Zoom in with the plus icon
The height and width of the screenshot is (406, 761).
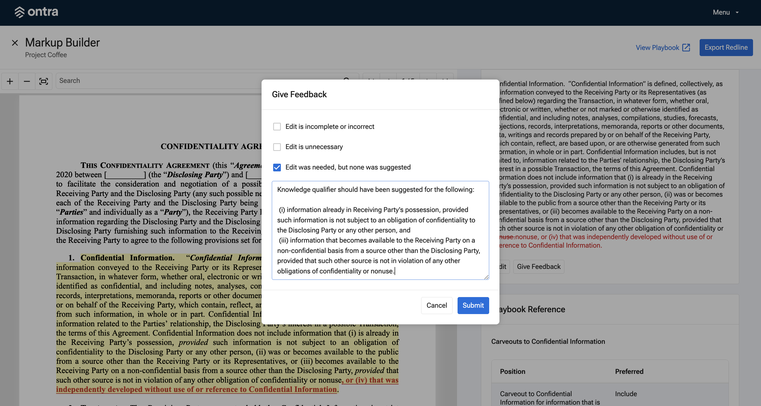(10, 81)
